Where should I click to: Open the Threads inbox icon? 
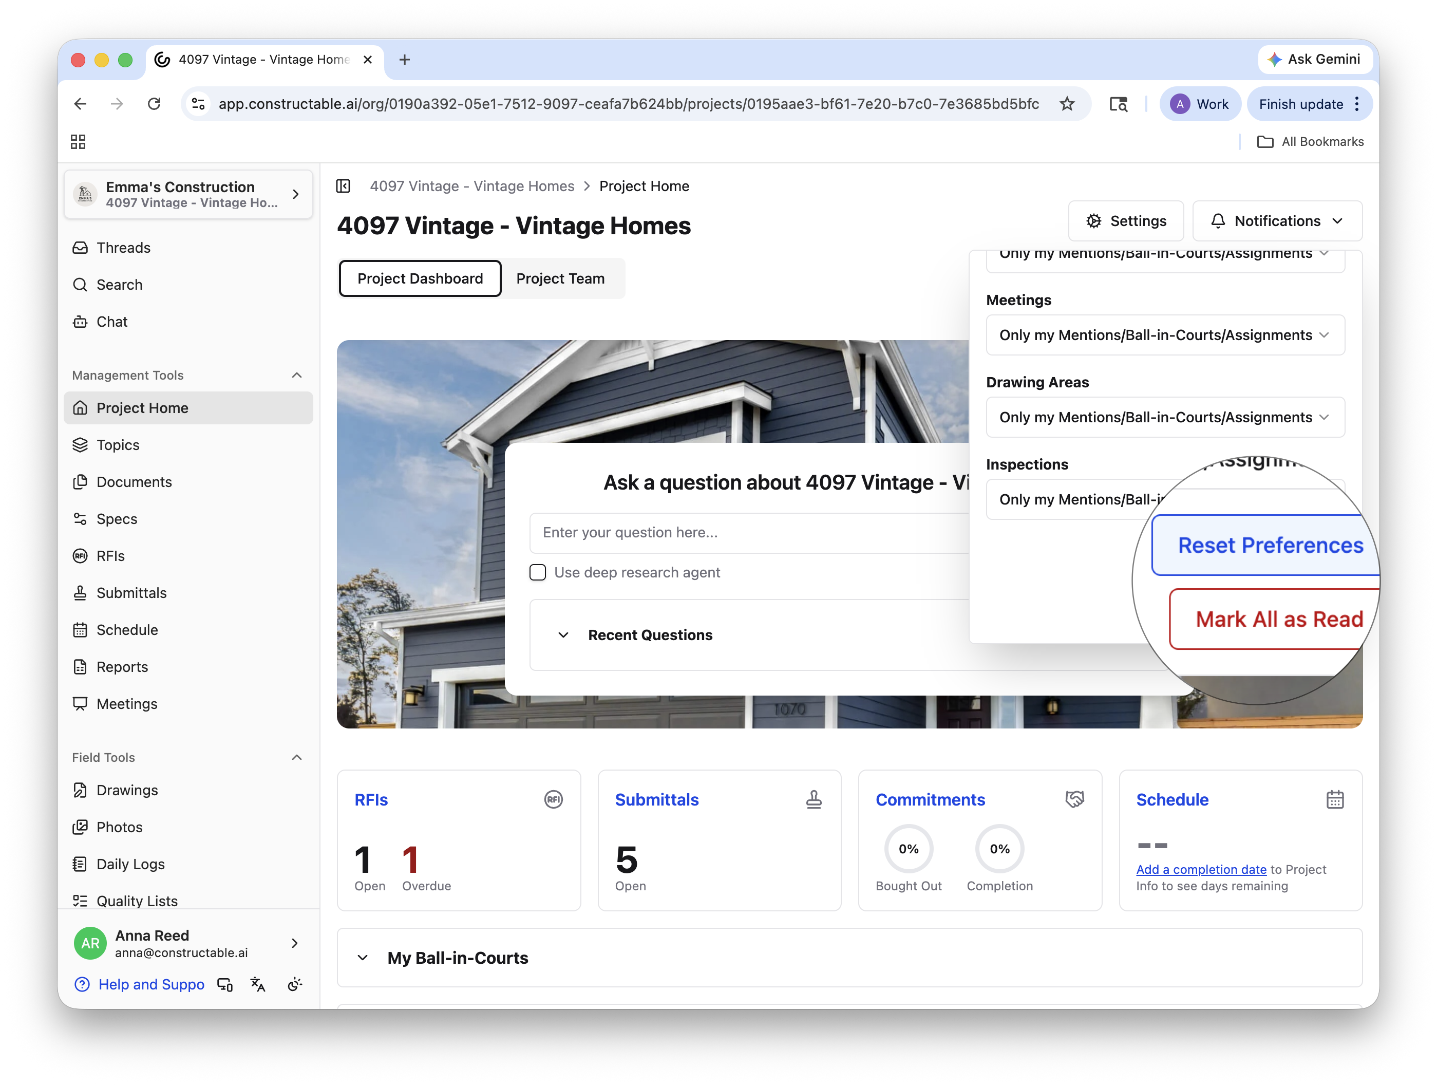click(x=80, y=248)
